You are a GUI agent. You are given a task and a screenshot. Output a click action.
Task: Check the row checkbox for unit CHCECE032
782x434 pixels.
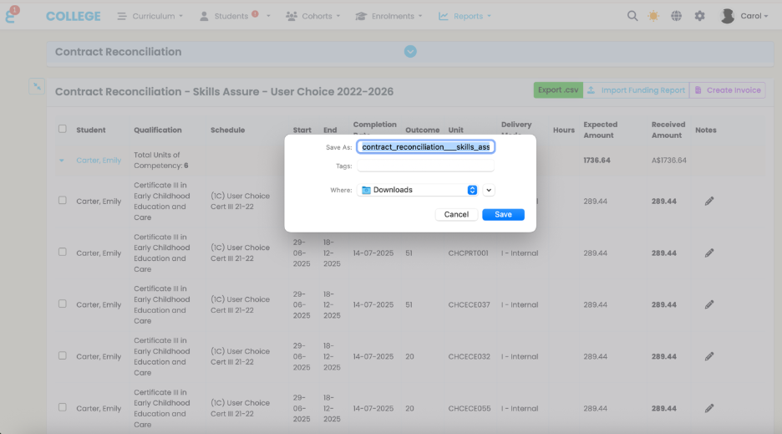(x=63, y=355)
